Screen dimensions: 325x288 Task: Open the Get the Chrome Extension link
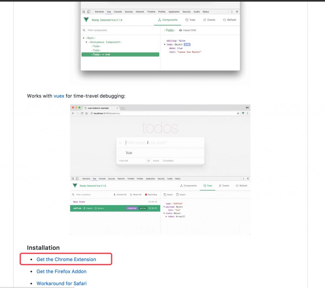coord(66,259)
